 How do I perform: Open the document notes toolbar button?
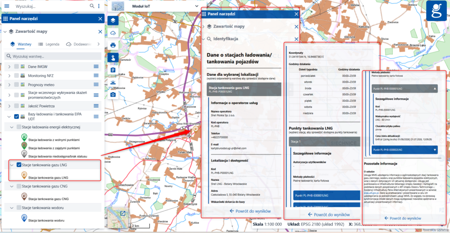tap(113, 70)
